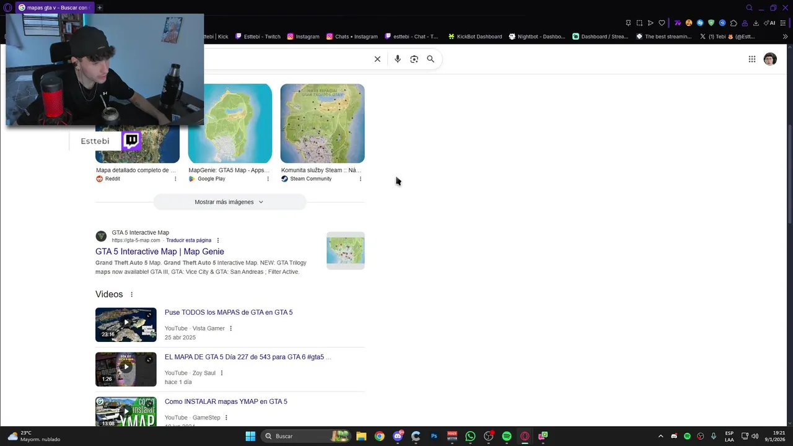Open GTA 5 Interactive Map | Map Genie link

[x=160, y=251]
